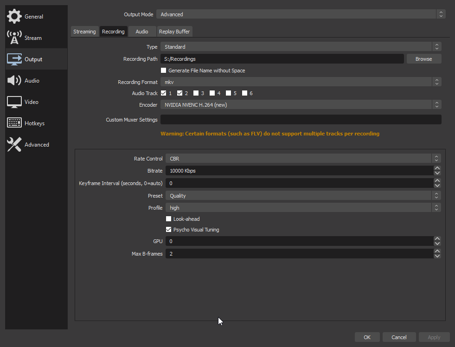
Task: Enable the Look-ahead checkbox
Action: 169,219
